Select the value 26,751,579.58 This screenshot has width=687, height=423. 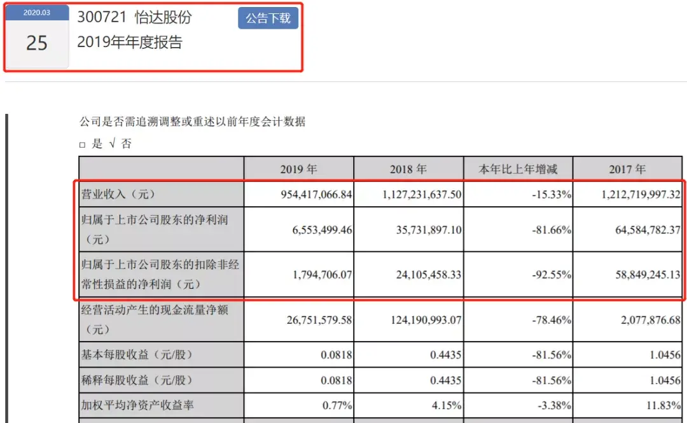(319, 320)
